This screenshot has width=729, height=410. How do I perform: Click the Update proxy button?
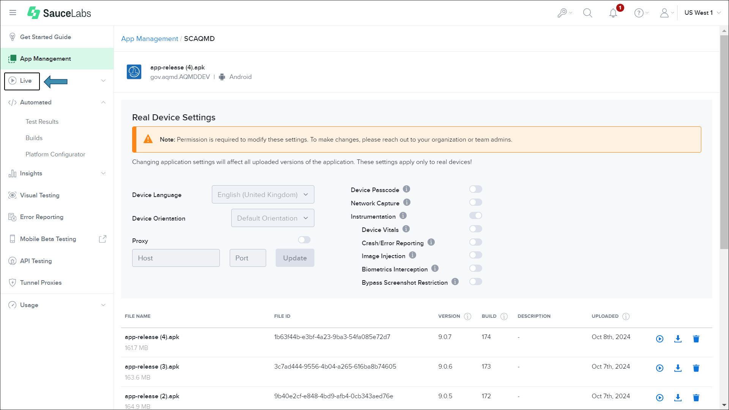(x=295, y=258)
